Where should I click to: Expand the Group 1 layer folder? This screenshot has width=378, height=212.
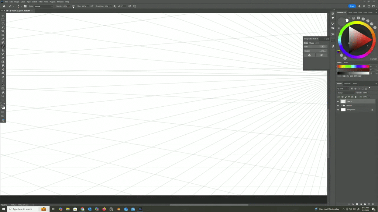click(341, 106)
